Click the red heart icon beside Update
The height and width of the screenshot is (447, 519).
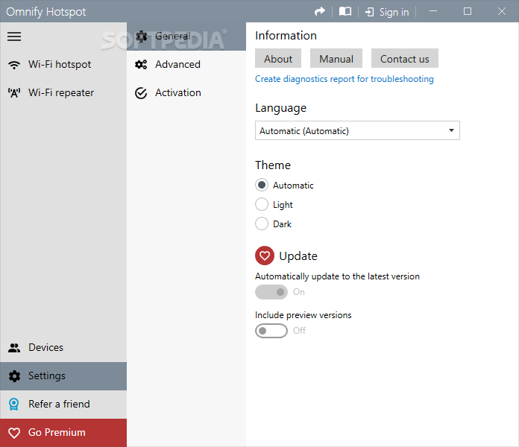(265, 256)
